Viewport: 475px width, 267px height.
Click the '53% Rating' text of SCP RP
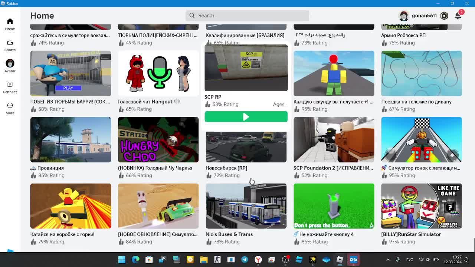coord(225,105)
